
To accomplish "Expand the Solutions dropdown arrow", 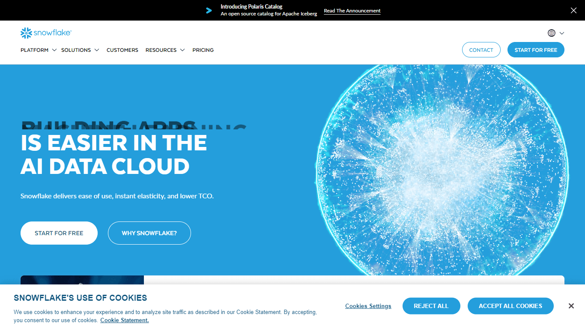I will pos(97,50).
